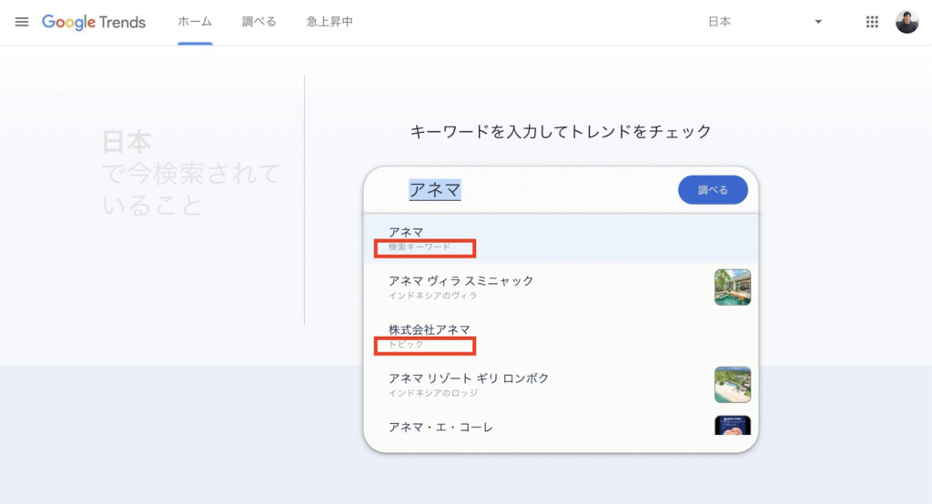Pick アネマ リゾート ギリ ロンボク suggestion
The image size is (932, 504).
click(x=469, y=378)
